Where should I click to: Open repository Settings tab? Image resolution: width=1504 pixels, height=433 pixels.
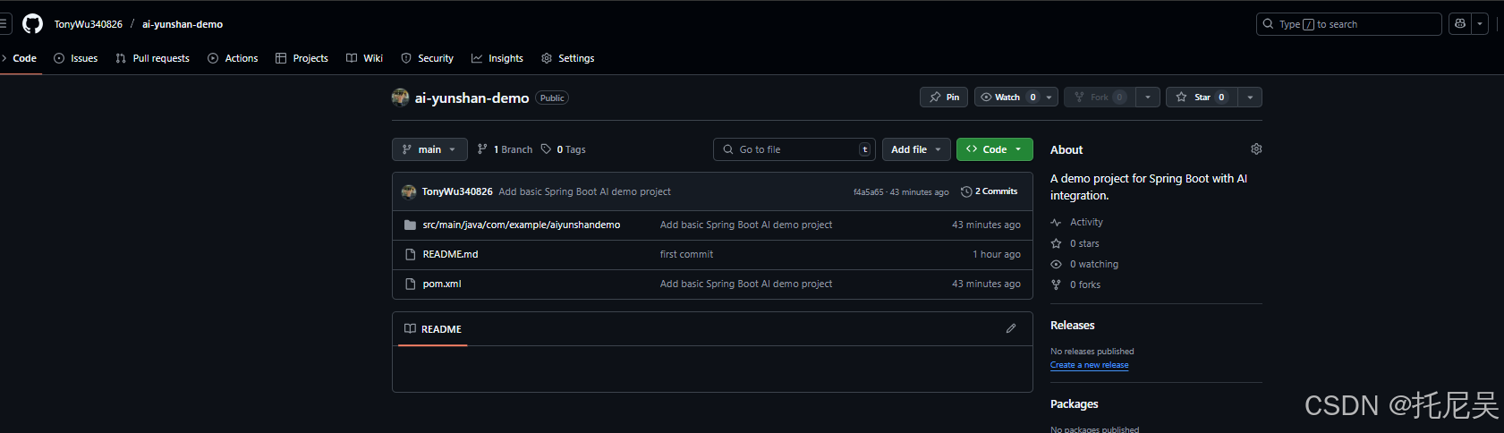click(x=568, y=58)
